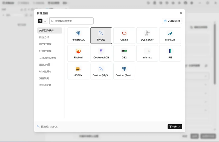Focus the database type search field
219x142 pixels.
(x=71, y=21)
